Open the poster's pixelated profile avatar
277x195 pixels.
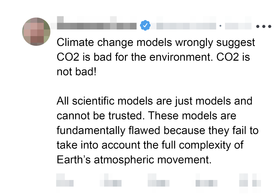[x=36, y=32]
